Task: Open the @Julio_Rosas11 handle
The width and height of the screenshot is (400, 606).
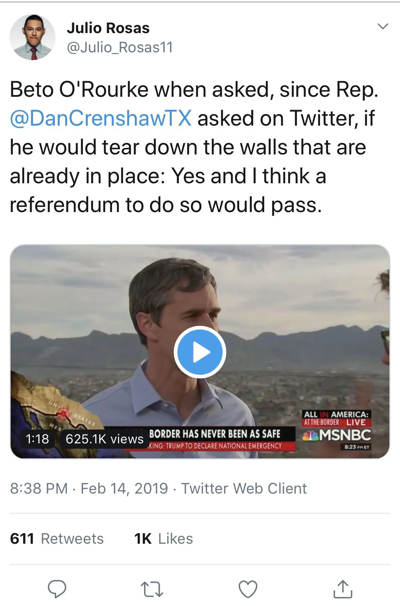Action: 120,47
